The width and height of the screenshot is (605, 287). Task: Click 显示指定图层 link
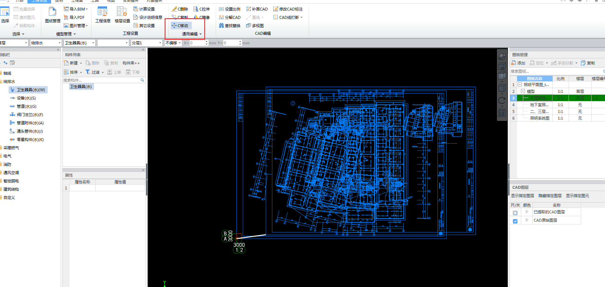523,196
